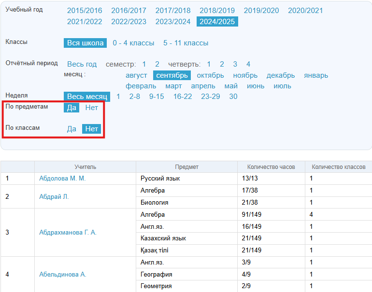Image resolution: width=372 pixels, height=292 pixels.
Task: Select week 9-15
Action: (157, 97)
